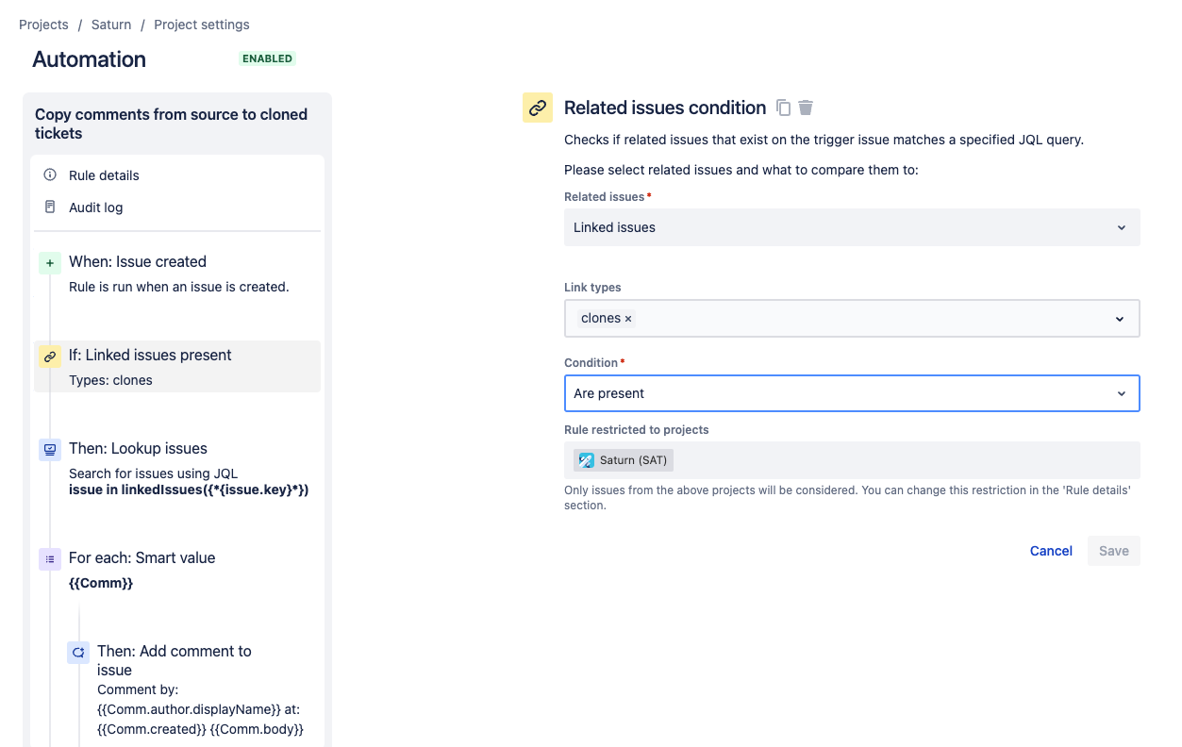This screenshot has width=1182, height=747.
Task: Click the Saturn (SAT) project restriction field
Action: (x=852, y=460)
